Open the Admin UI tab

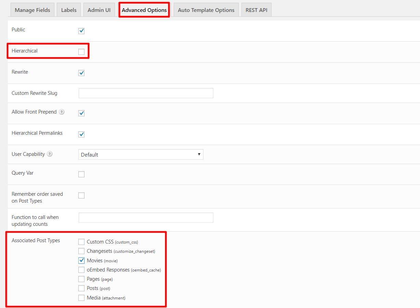tap(99, 10)
